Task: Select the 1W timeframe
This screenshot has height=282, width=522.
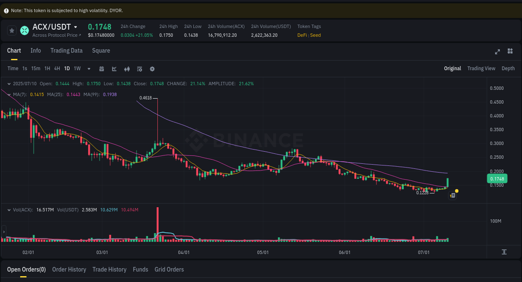Action: (x=77, y=69)
